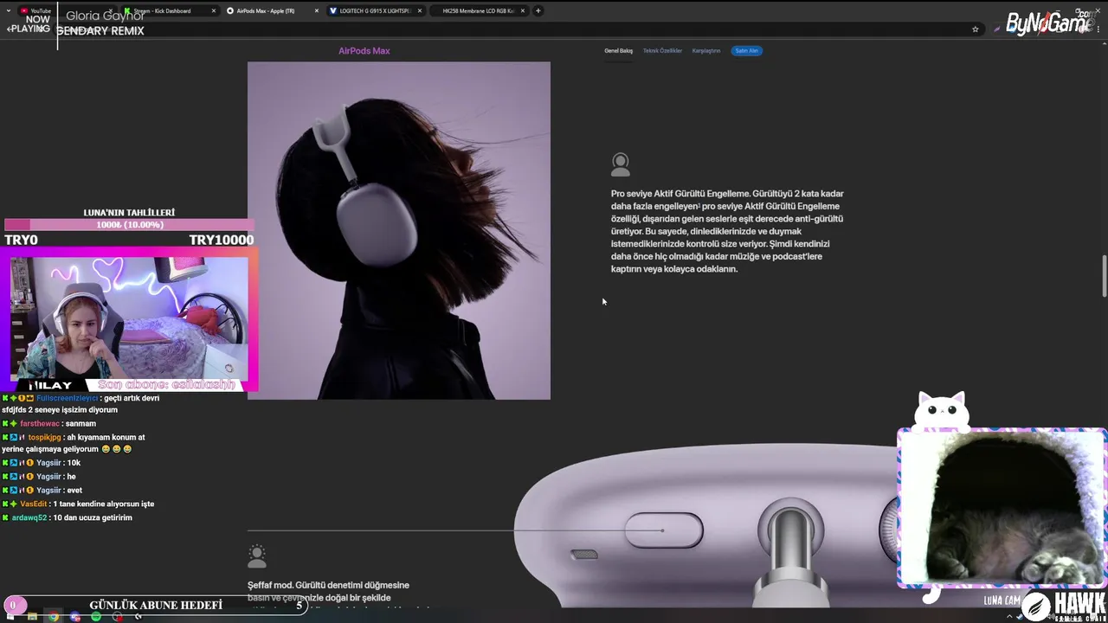The width and height of the screenshot is (1108, 623).
Task: Close the Logitech G915 X tab
Action: tap(421, 11)
